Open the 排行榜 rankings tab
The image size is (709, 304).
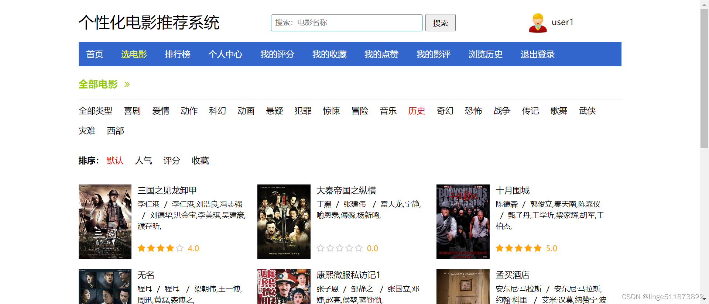(x=178, y=54)
